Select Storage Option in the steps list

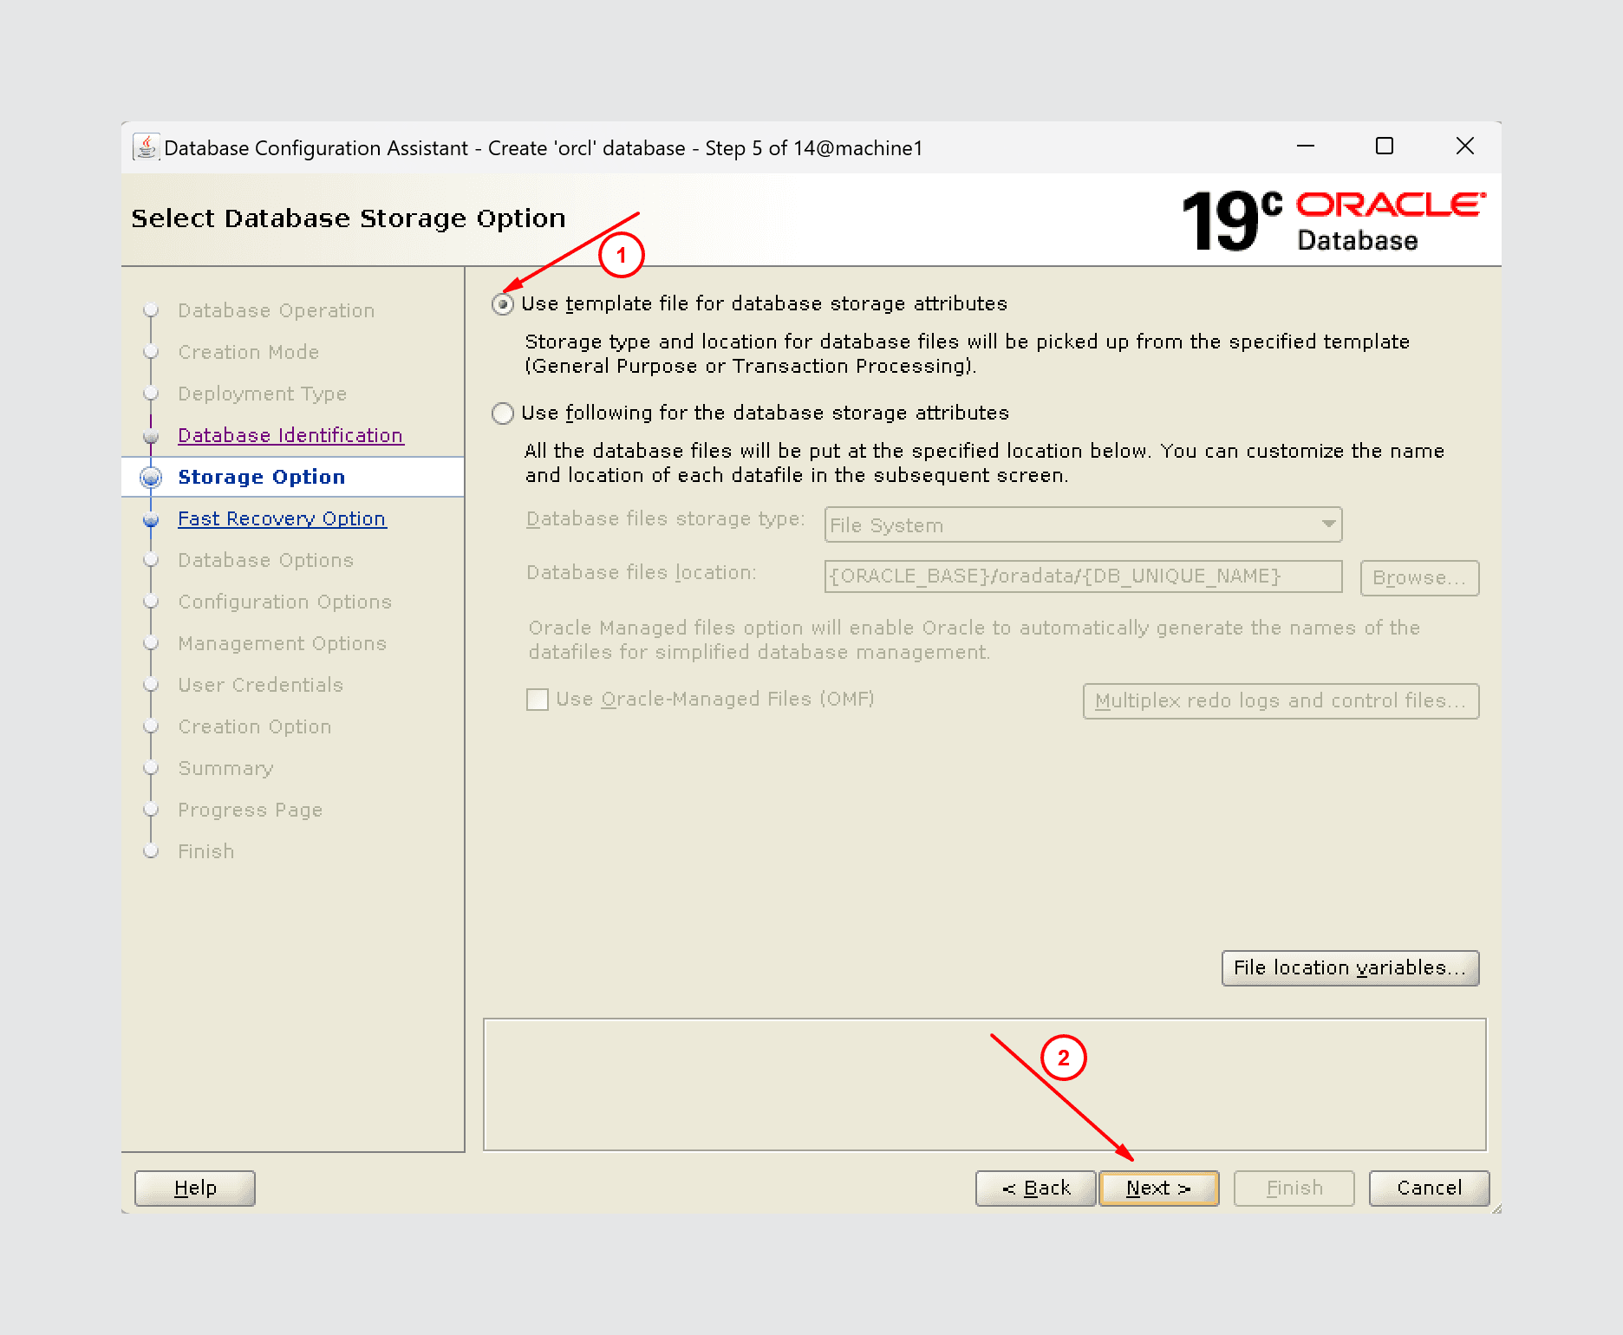click(261, 478)
